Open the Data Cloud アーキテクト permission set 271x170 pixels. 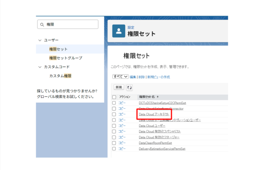[x=154, y=114]
